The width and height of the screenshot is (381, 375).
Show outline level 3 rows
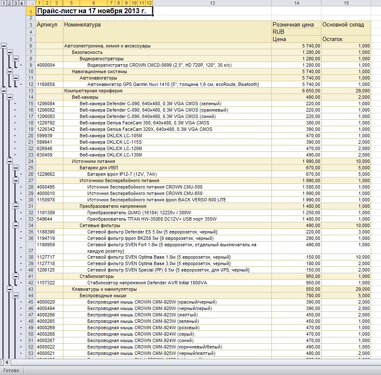[15, 3]
